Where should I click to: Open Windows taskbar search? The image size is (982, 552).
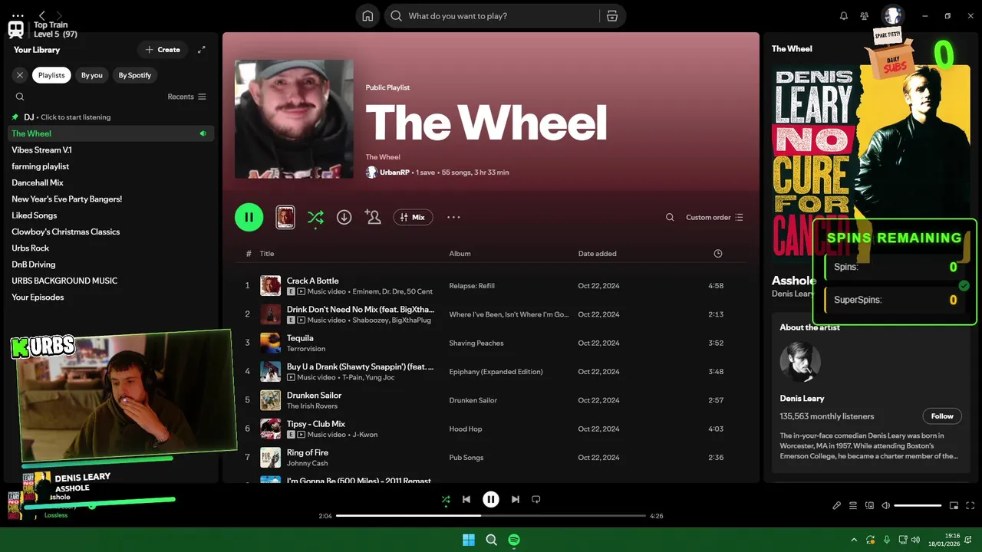tap(492, 540)
